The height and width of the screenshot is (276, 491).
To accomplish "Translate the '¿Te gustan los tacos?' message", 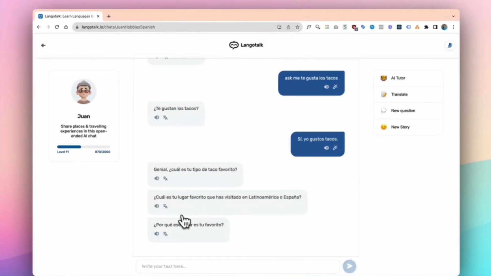I will pyautogui.click(x=165, y=118).
